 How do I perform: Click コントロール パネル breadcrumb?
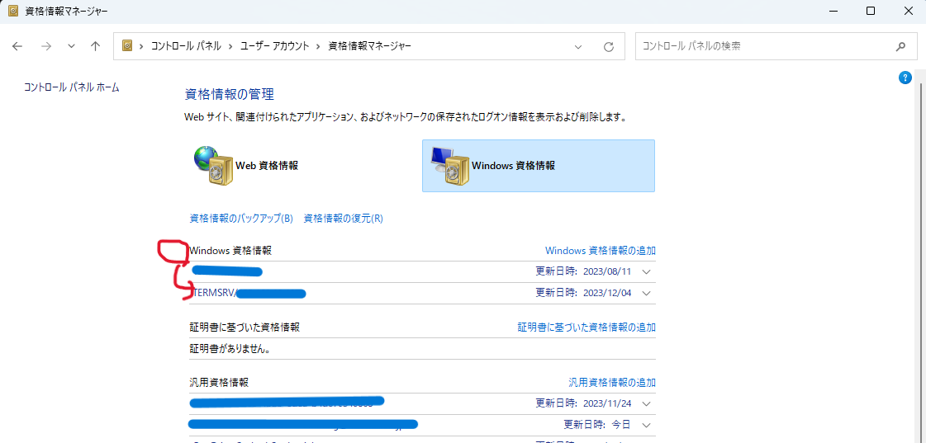tap(187, 46)
